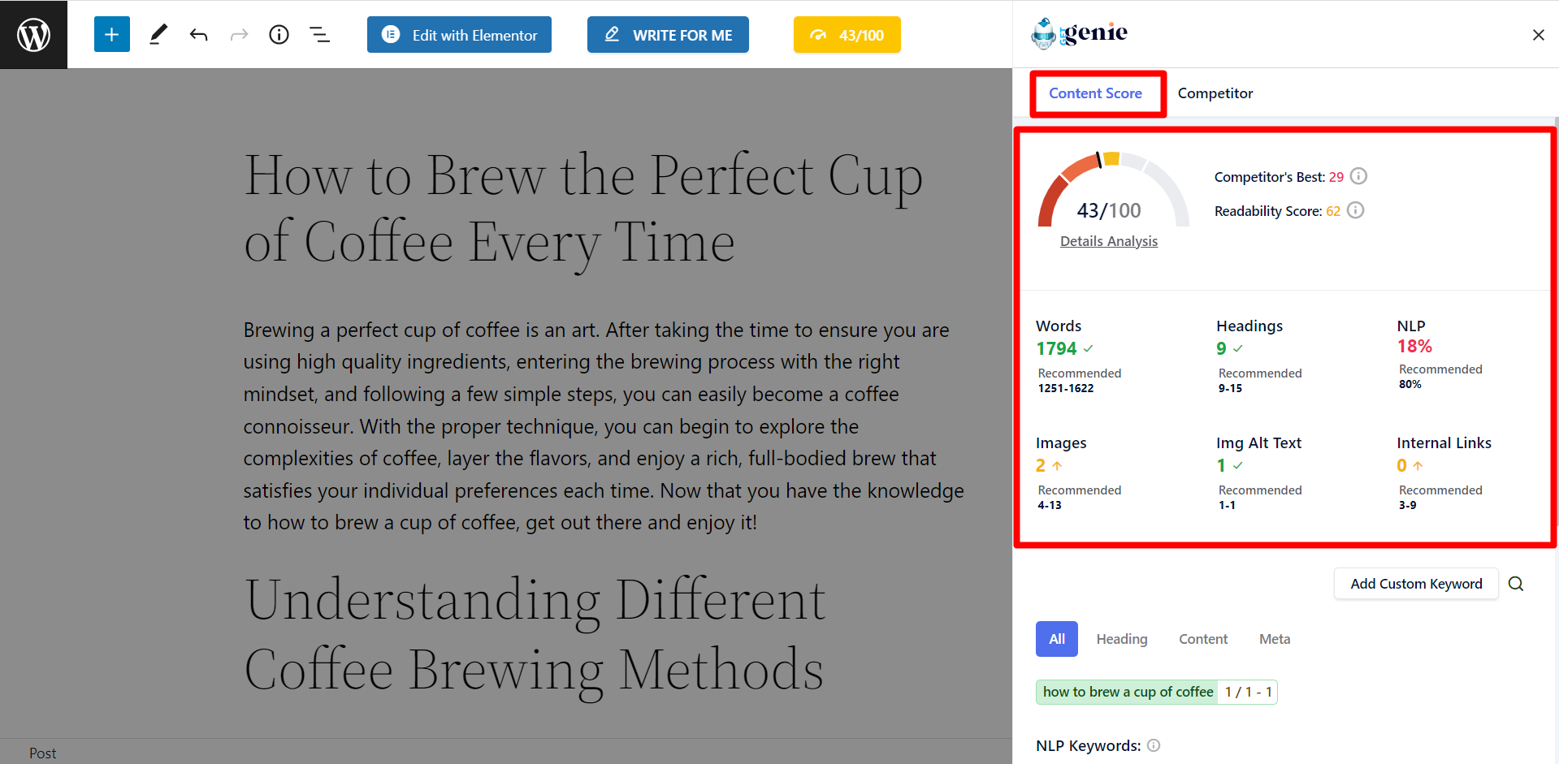Open the block inserter

(111, 34)
